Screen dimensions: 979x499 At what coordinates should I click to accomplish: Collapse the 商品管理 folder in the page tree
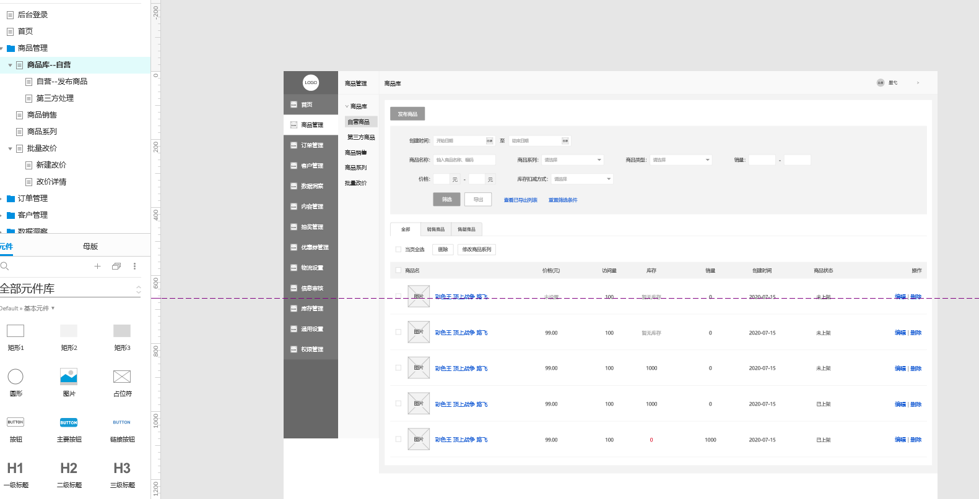coord(2,48)
